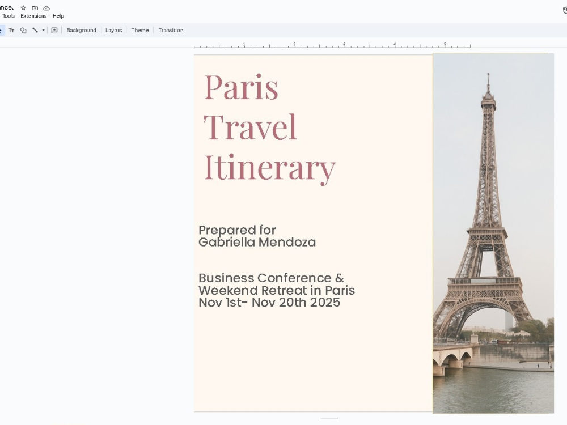Viewport: 567px width, 425px height.
Task: Click the horizontal ruler
Action: coord(332,45)
